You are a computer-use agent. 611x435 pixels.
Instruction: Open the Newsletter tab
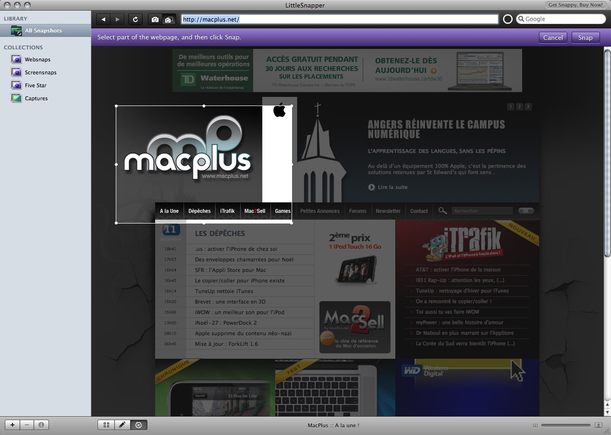click(388, 211)
